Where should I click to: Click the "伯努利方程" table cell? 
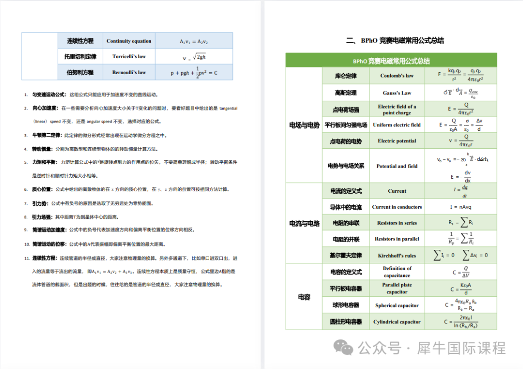80,72
